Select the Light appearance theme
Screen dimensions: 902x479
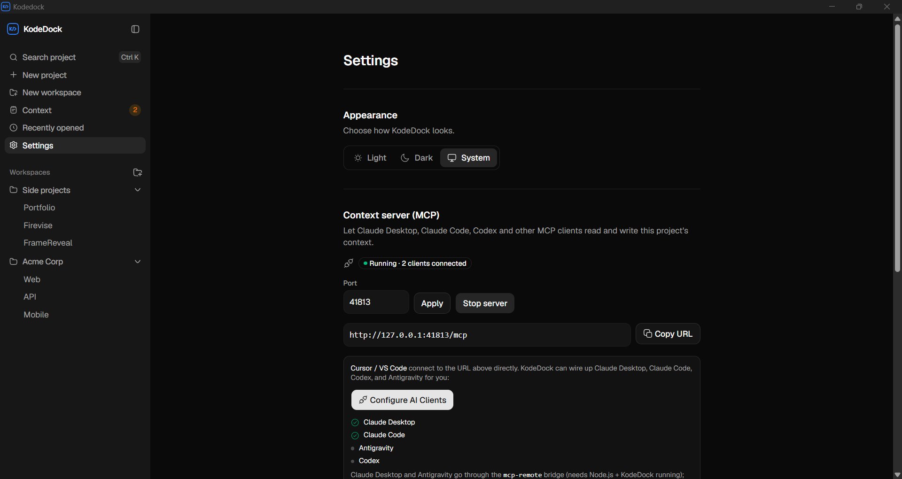pos(370,158)
